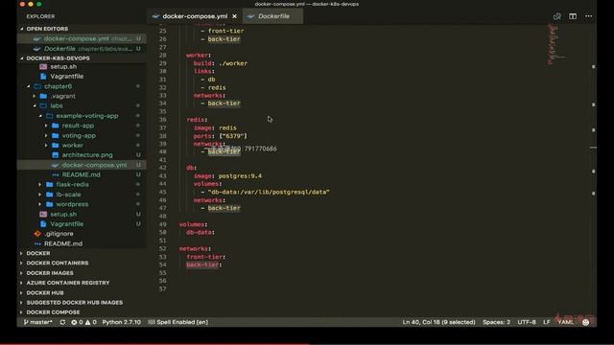Open .gitignore file
The height and width of the screenshot is (345, 614).
(x=59, y=234)
